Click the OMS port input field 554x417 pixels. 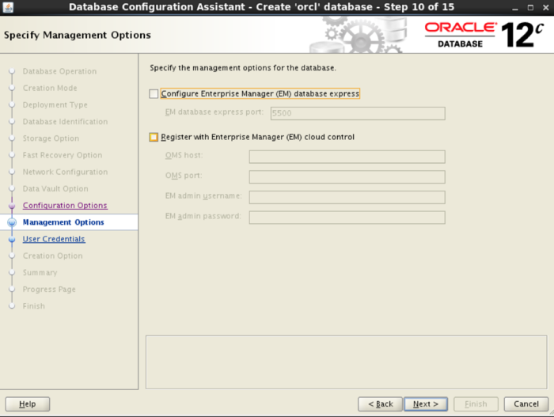tap(347, 176)
